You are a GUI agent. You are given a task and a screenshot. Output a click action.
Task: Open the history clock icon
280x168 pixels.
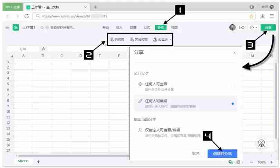tap(252, 28)
